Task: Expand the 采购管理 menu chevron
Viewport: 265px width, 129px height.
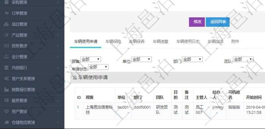Action: [x=58, y=2]
